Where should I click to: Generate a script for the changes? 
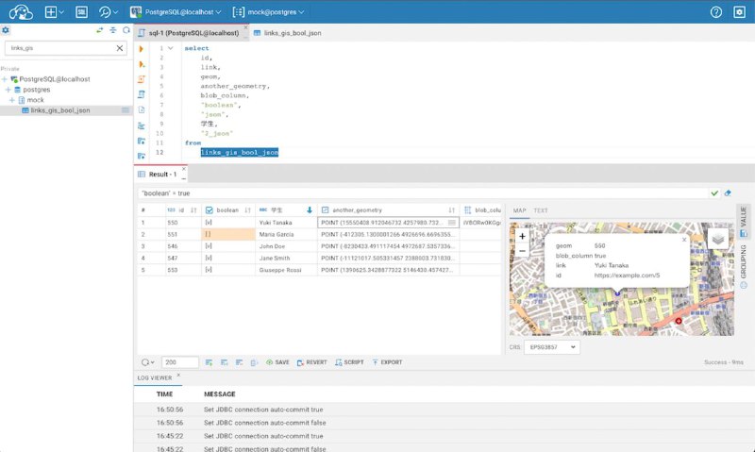coord(349,362)
